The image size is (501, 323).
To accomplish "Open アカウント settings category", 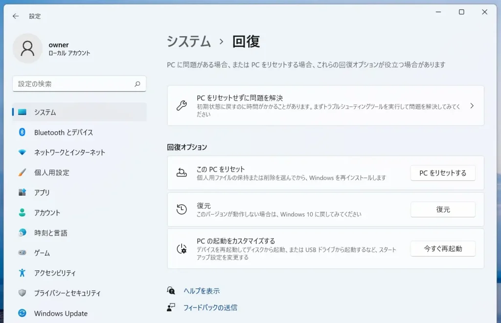I will click(47, 213).
